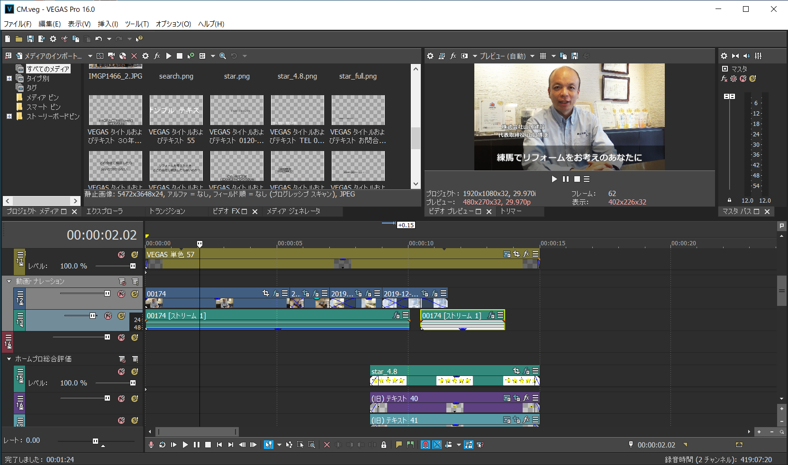The height and width of the screenshot is (465, 788).
Task: Start media preview in Project Media toolbar
Action: click(x=168, y=56)
